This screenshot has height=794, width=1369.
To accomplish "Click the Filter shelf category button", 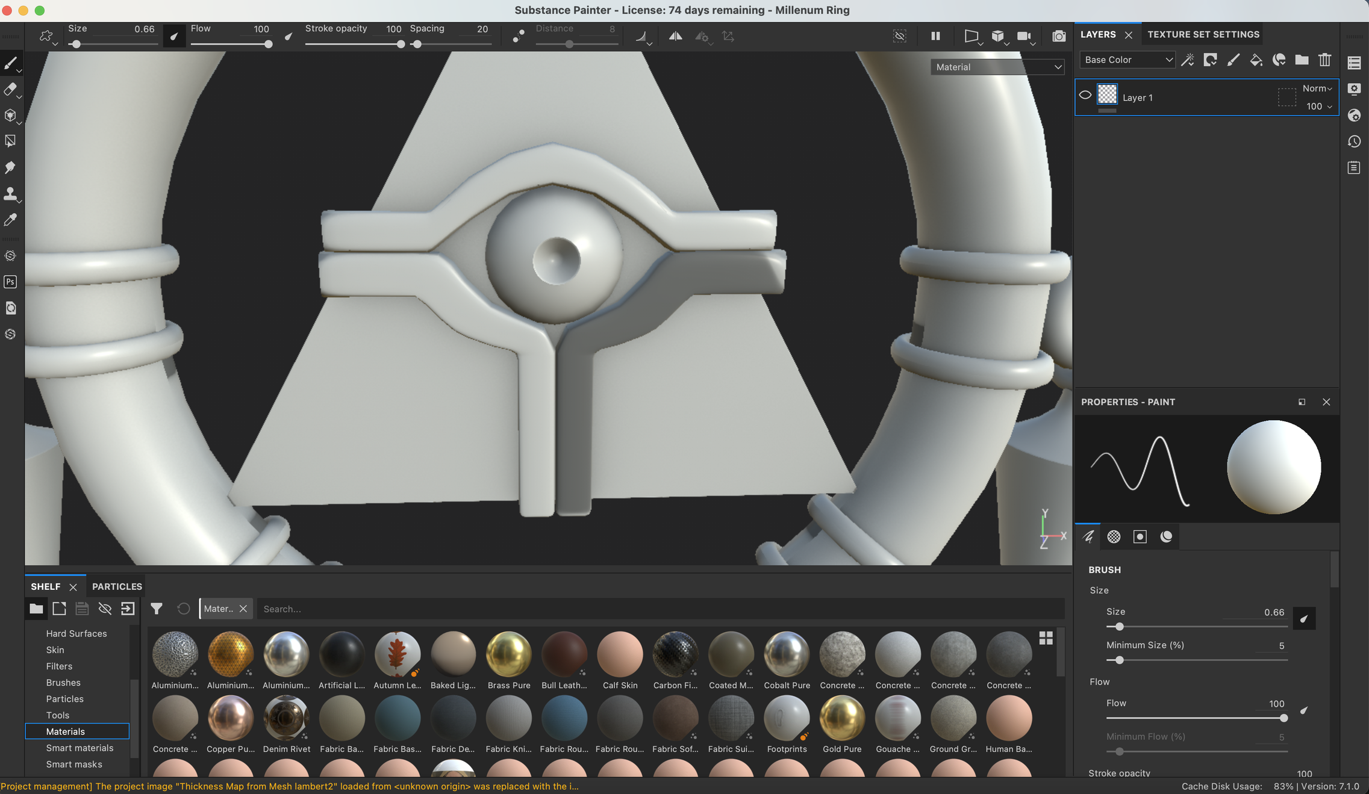I will point(58,665).
